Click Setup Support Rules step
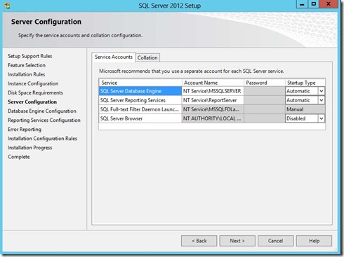 [30, 56]
